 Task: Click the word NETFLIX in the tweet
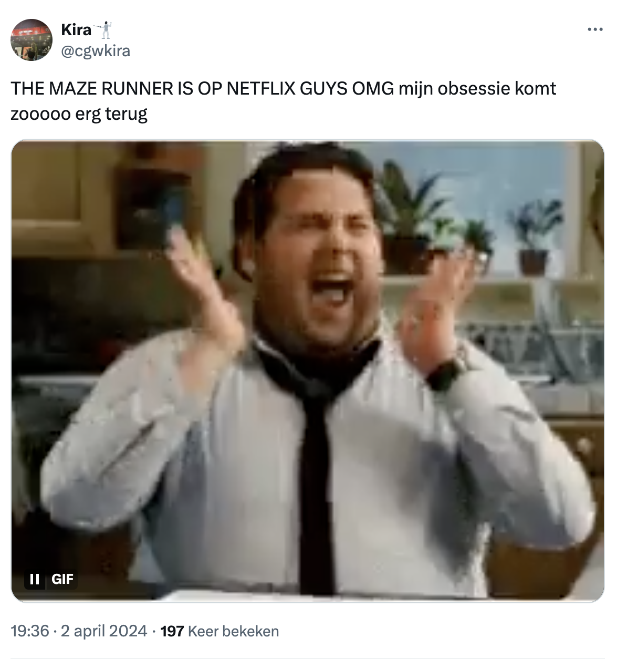click(260, 88)
